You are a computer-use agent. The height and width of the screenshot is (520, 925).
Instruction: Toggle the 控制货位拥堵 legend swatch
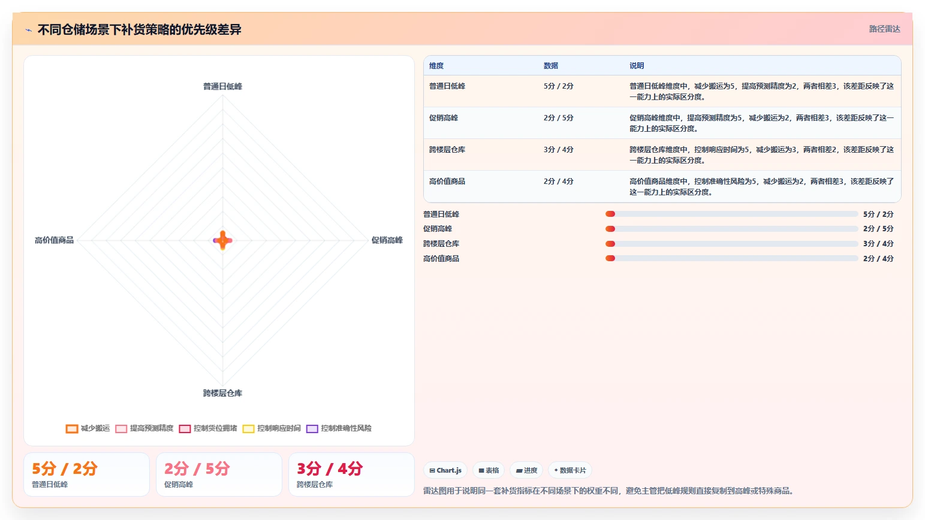(x=185, y=428)
